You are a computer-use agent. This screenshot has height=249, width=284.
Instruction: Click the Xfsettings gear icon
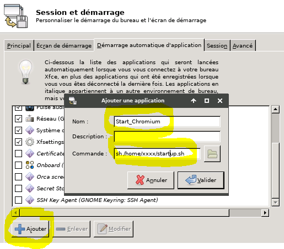tap(30, 142)
